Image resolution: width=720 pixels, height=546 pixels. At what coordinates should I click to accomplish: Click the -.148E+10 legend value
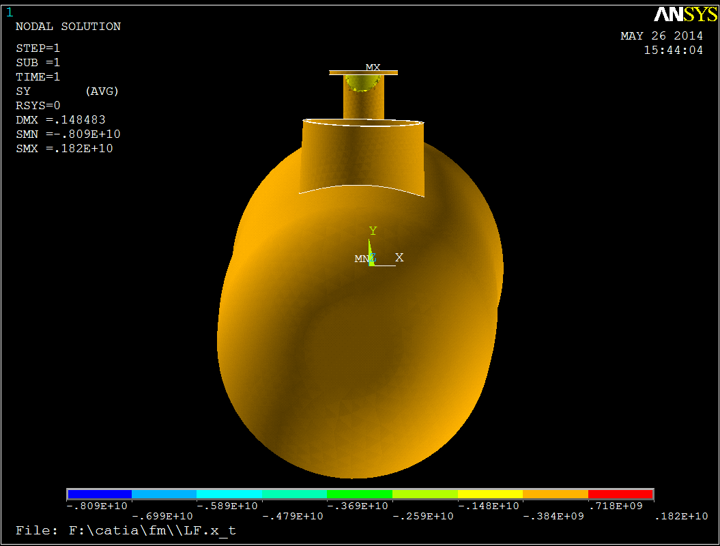point(489,506)
